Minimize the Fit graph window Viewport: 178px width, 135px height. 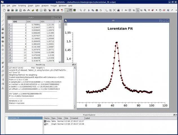pos(161,21)
